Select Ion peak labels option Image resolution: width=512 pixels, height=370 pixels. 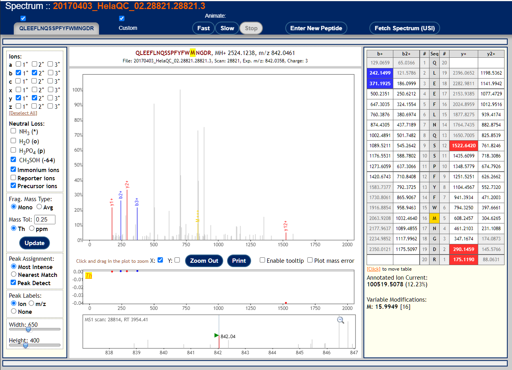tap(14, 303)
